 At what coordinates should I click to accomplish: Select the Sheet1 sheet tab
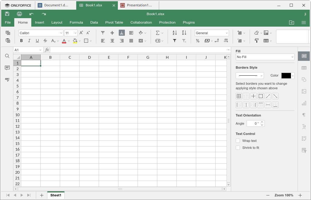coord(56,195)
